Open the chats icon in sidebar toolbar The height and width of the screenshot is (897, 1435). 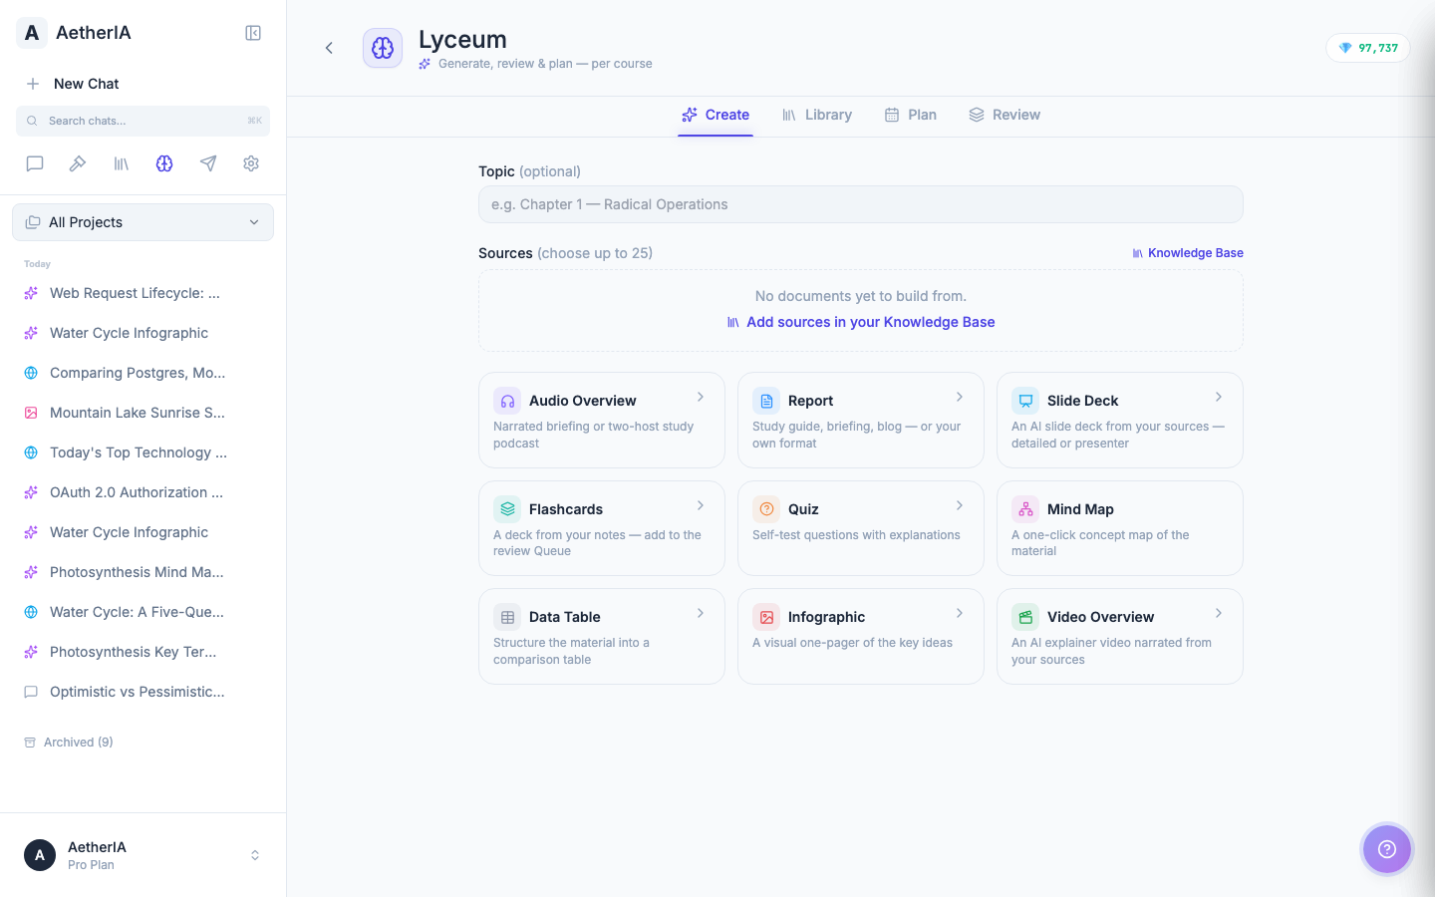click(x=35, y=163)
